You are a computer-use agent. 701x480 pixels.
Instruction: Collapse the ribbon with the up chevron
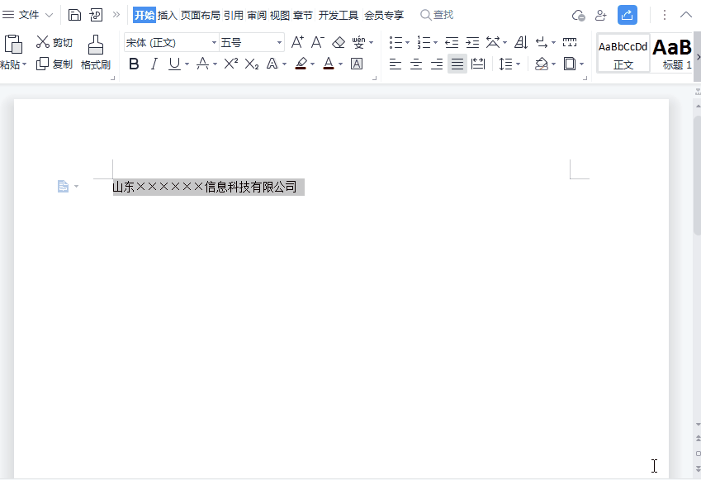[686, 15]
